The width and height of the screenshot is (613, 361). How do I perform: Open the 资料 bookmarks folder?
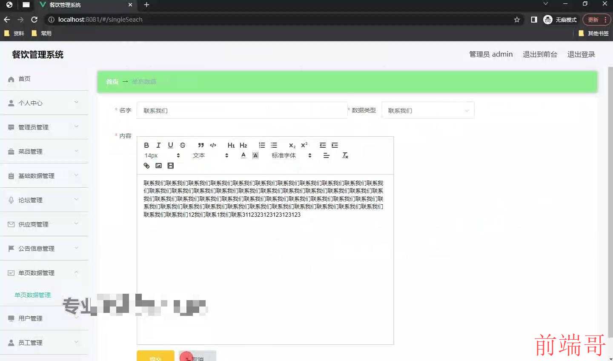[x=14, y=33]
